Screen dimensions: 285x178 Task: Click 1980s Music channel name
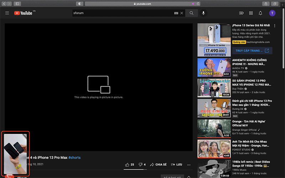[x=239, y=170]
